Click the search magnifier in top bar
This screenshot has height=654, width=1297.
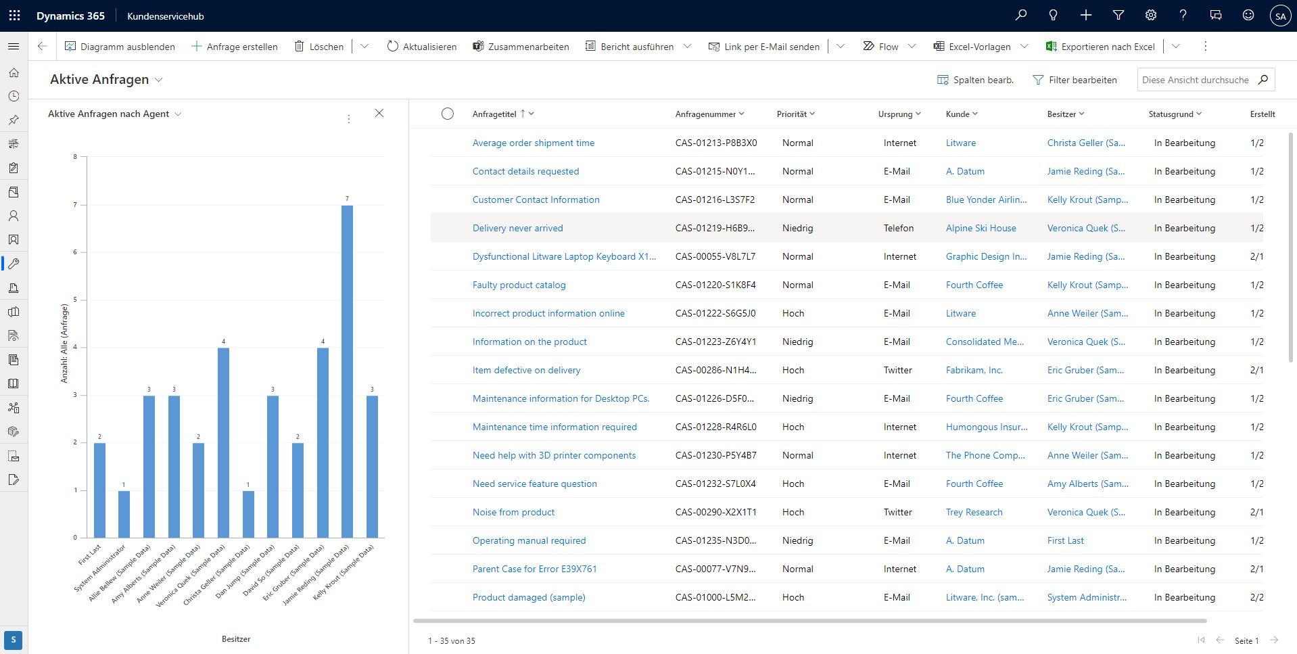[x=1021, y=16]
